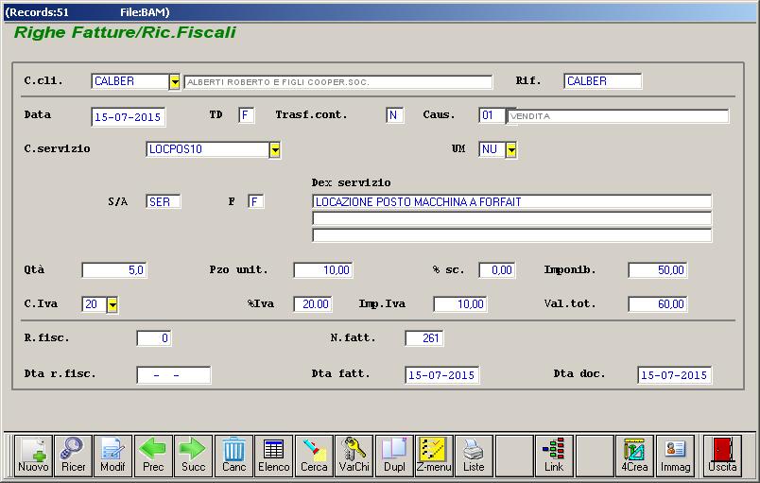
Task: Click the Dta doc. date field
Action: tap(675, 375)
